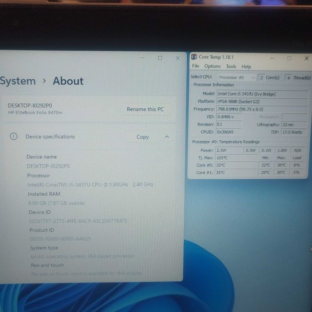312x312 pixels.
Task: Click the Device ID value 12C677F7
Action: (78, 221)
